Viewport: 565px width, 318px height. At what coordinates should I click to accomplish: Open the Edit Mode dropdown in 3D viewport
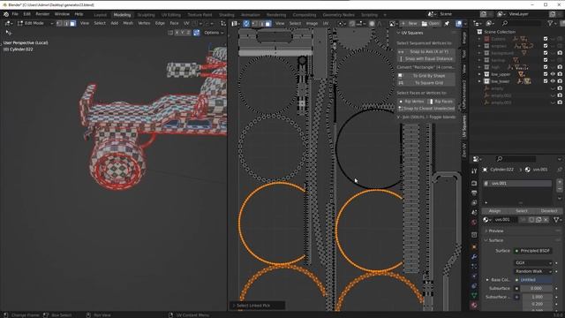click(35, 23)
